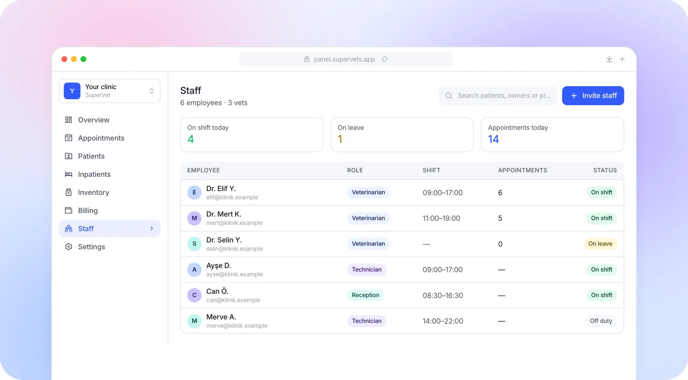Click the Inpatients bed icon
This screenshot has height=380, width=688.
click(68, 174)
